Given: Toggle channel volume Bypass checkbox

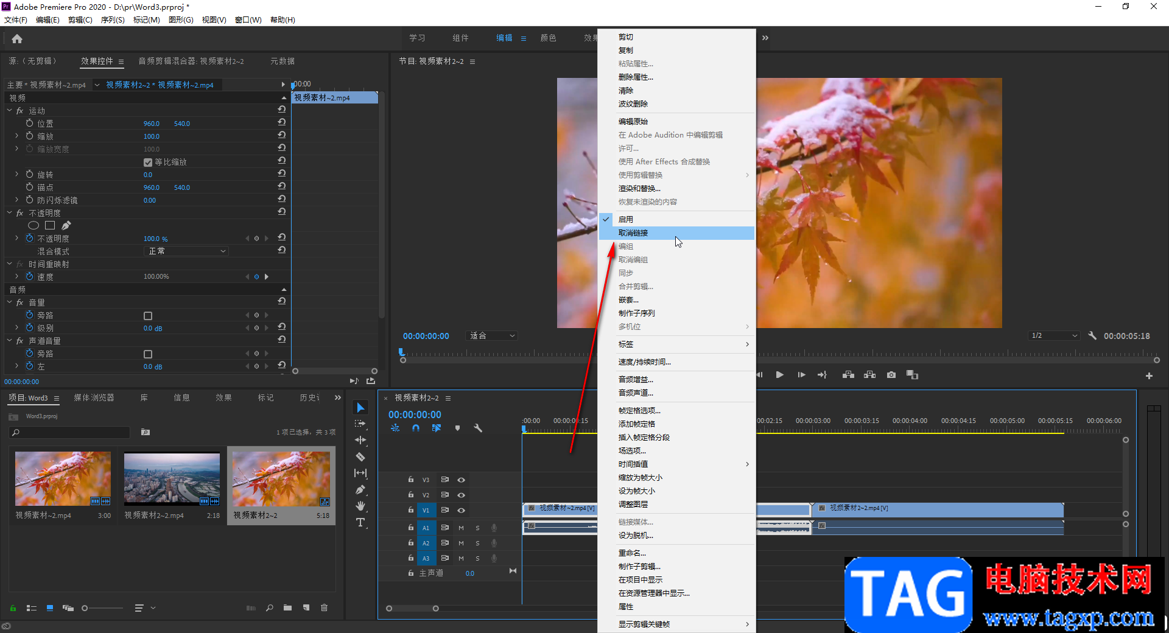Looking at the screenshot, I should [x=148, y=354].
